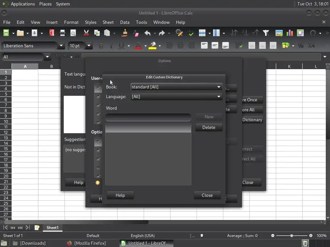Open the font color dropdown arrow
Screen dimensions: 330x247
pyautogui.click(x=145, y=46)
